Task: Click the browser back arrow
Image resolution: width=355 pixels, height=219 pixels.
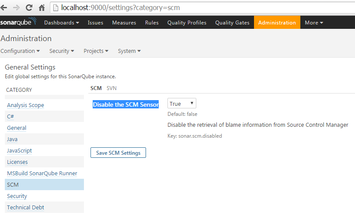Action: tap(3, 8)
